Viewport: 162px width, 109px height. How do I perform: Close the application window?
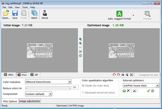click(157, 3)
